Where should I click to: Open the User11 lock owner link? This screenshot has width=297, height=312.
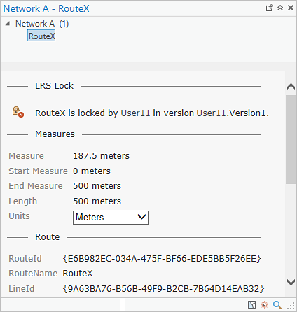click(135, 113)
